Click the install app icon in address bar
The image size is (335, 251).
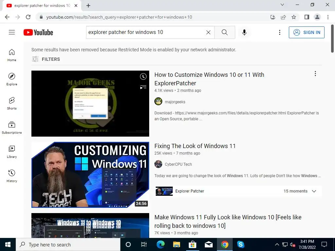pos(273,17)
